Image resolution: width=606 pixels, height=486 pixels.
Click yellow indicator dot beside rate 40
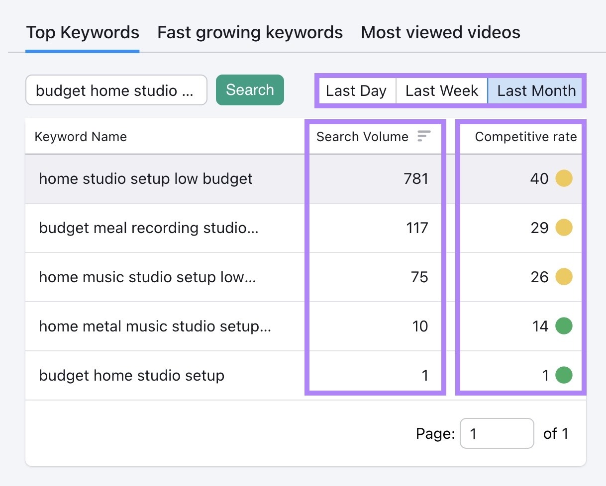(564, 178)
